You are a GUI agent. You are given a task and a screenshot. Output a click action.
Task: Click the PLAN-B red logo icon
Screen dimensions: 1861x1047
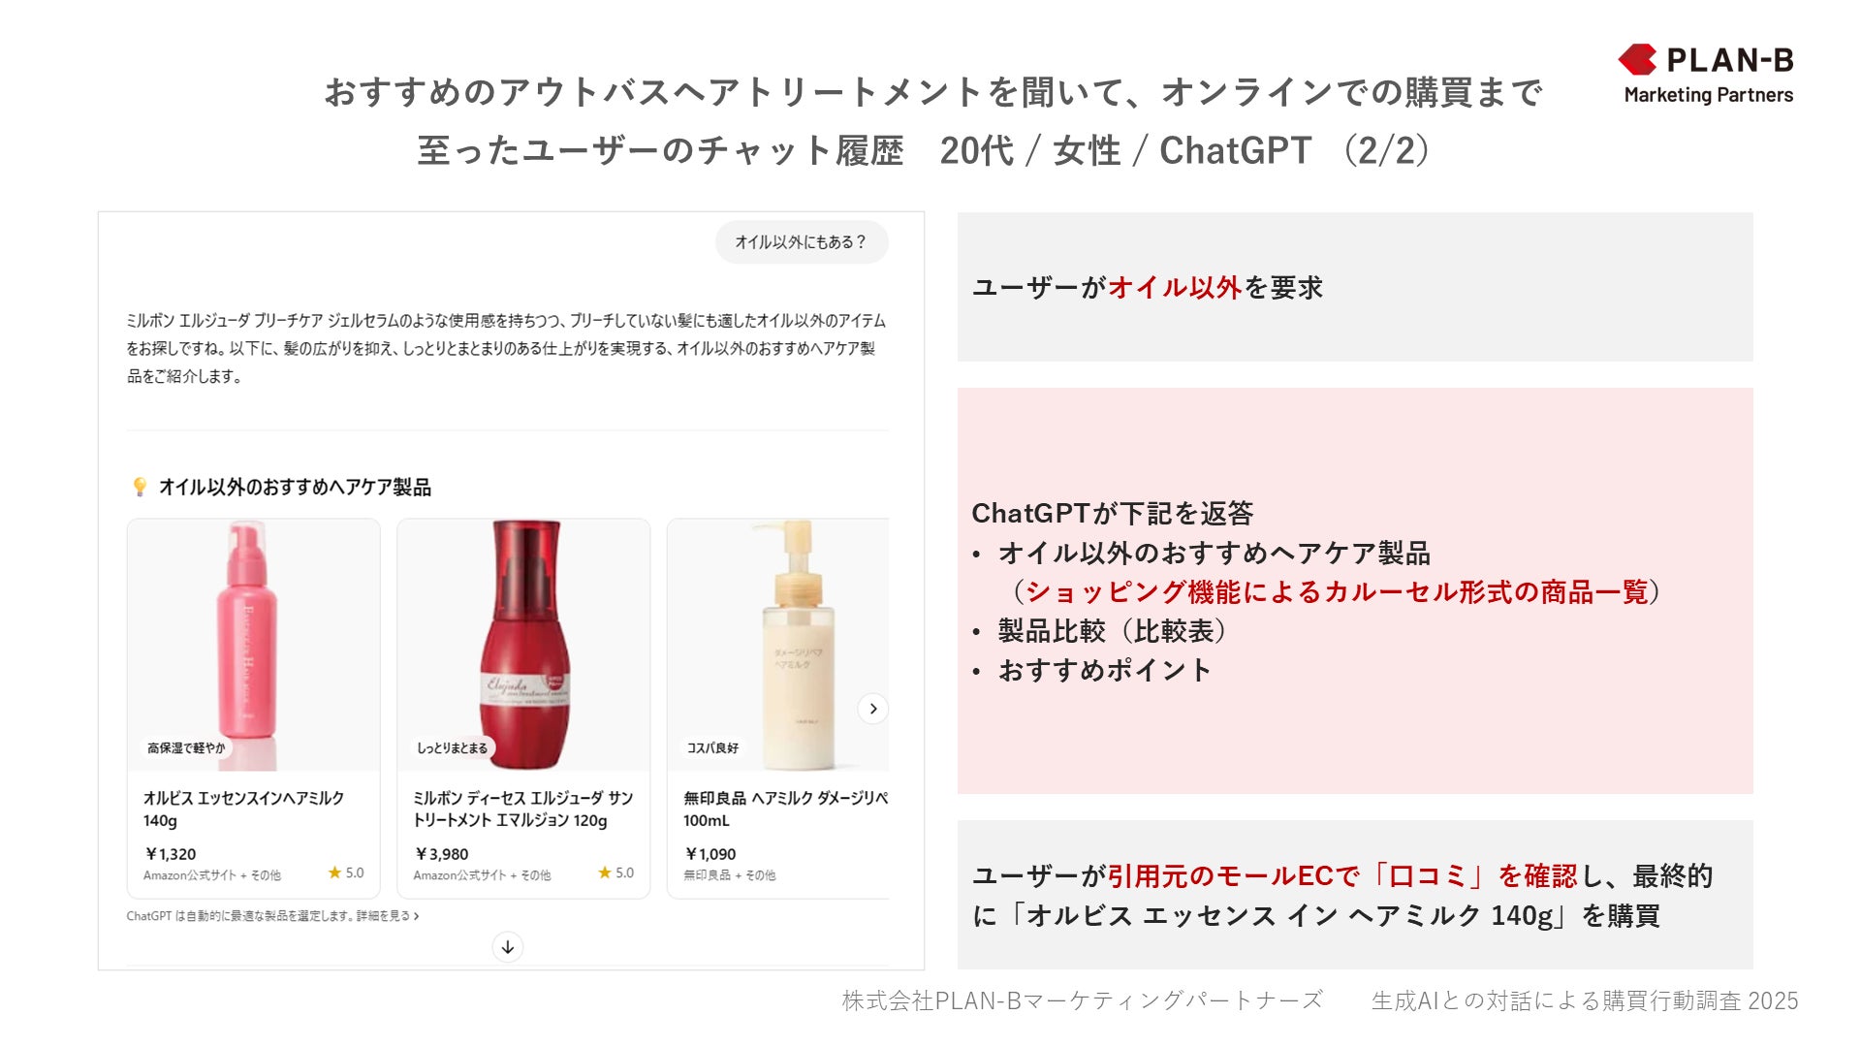tap(1637, 59)
